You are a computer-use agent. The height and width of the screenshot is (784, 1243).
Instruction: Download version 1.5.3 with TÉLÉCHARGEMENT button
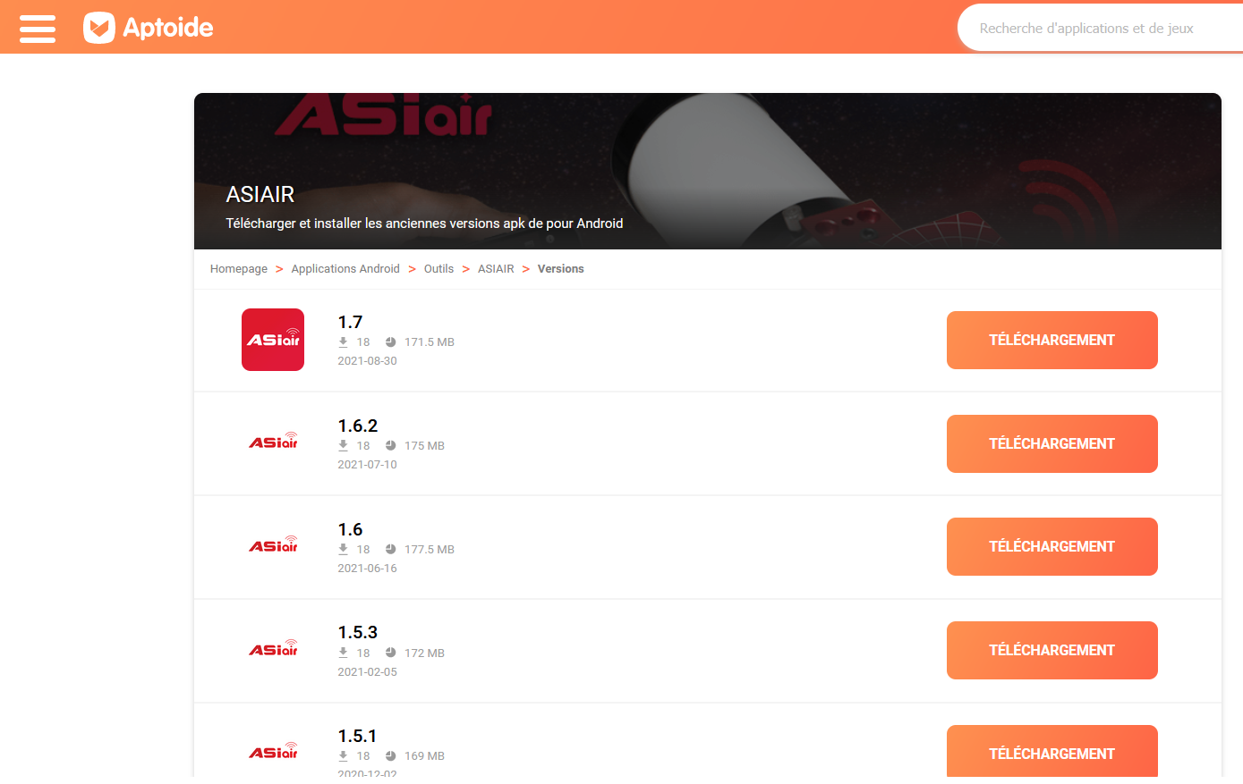1052,650
